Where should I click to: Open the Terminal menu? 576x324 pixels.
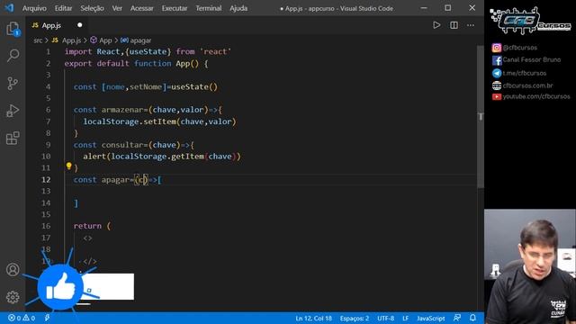(208, 8)
